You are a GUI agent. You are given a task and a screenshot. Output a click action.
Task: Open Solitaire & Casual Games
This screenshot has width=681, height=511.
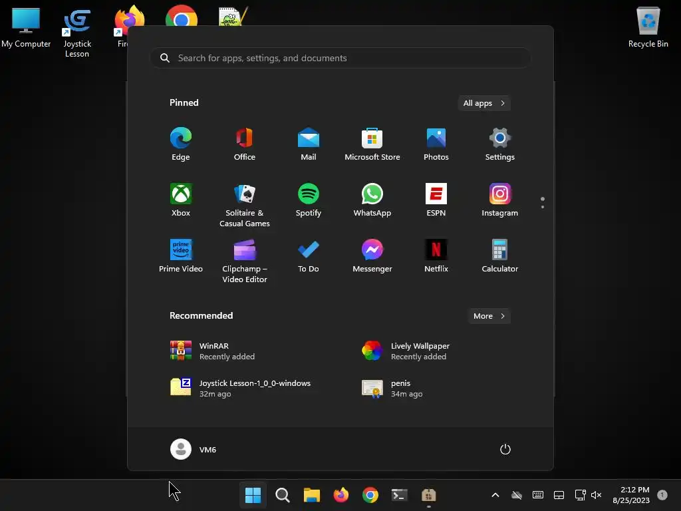(x=245, y=205)
